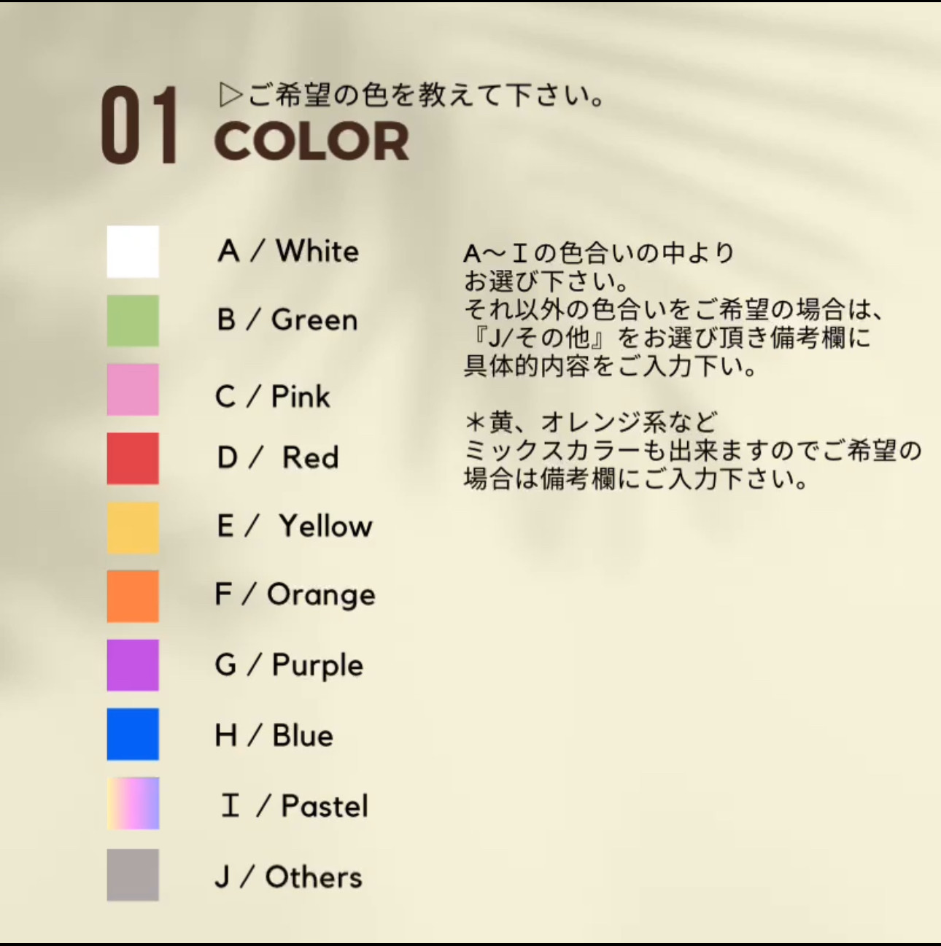Pick the red color swatch

[133, 458]
